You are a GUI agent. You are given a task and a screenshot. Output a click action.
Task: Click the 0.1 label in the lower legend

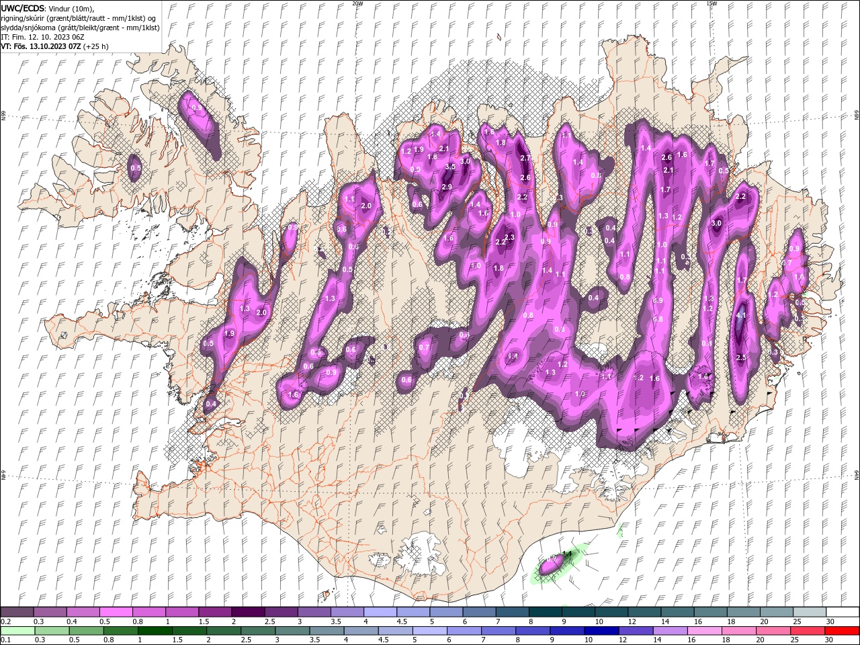tap(5, 640)
